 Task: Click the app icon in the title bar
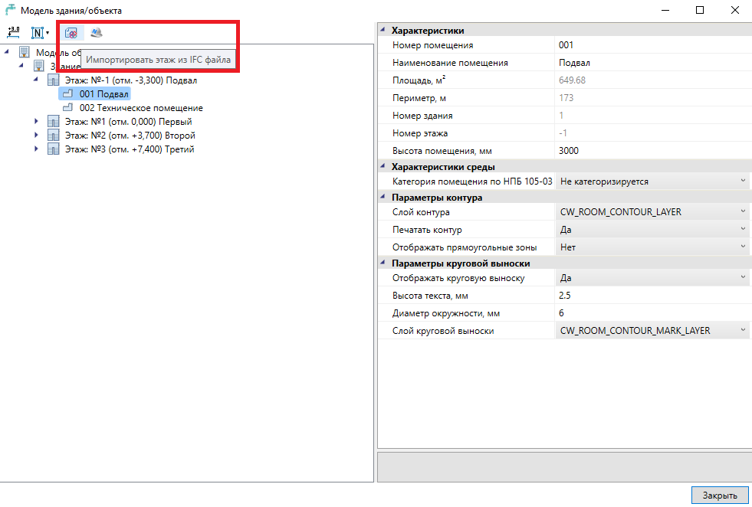(x=10, y=10)
